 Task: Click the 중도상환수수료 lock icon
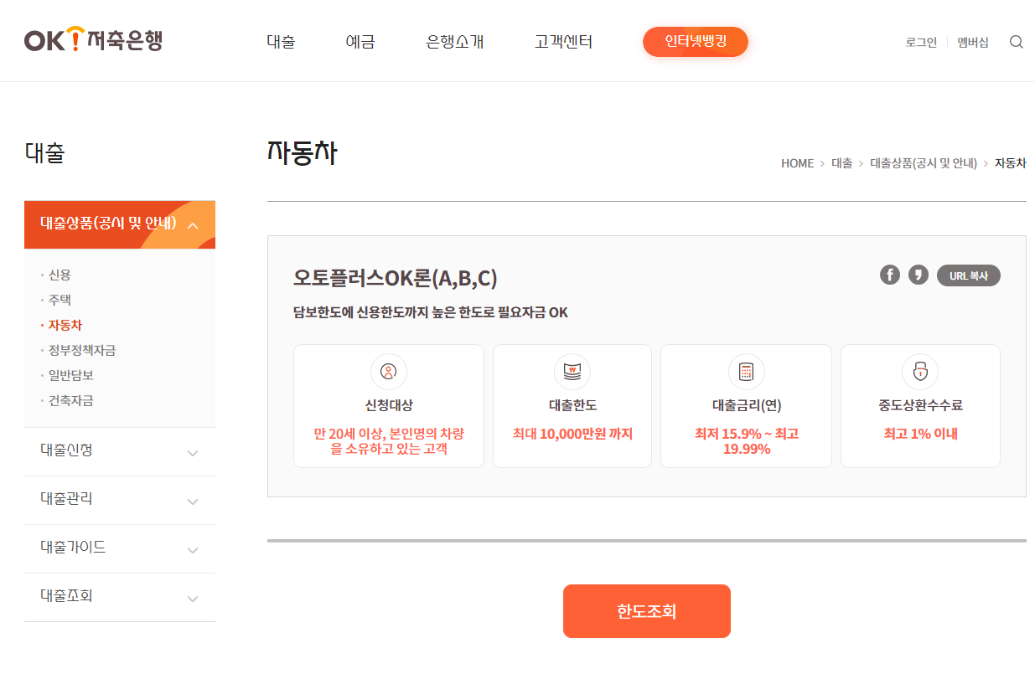[x=920, y=372]
